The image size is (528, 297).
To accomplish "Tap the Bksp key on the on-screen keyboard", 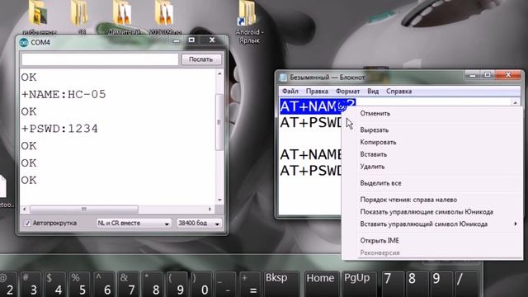I will coord(281,284).
